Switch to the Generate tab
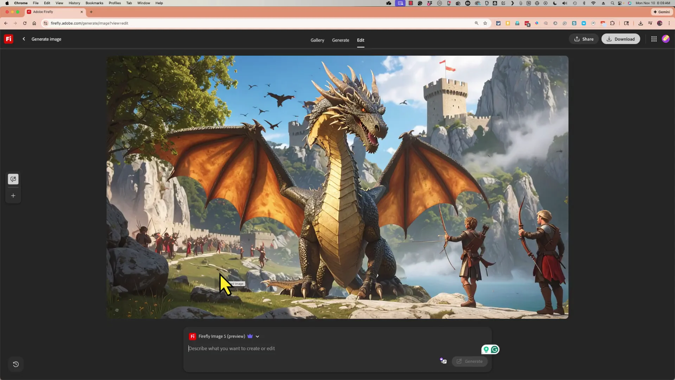675x380 pixels. tap(340, 40)
